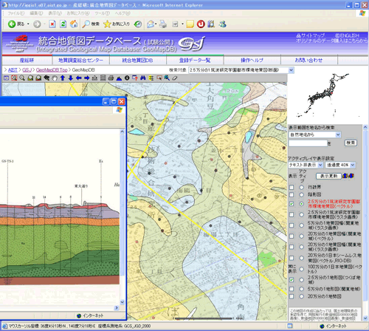Switch to the 産総研 tab

(x=27, y=60)
